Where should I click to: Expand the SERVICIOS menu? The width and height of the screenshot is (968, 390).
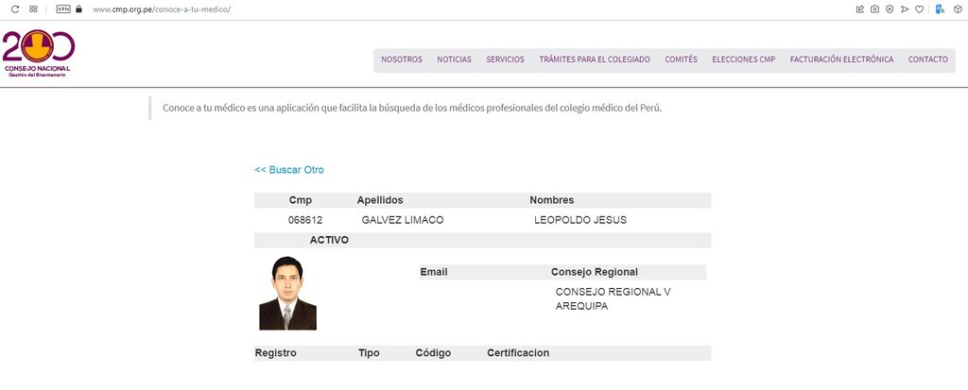point(505,59)
